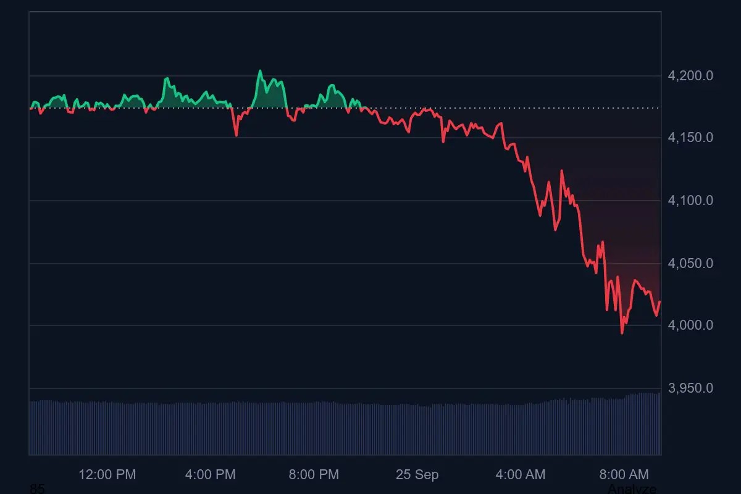Click the Analyze button at bottom right
Image resolution: width=741 pixels, height=494 pixels.
tap(632, 488)
